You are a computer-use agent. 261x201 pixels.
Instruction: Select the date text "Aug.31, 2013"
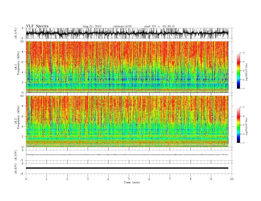(x=92, y=26)
